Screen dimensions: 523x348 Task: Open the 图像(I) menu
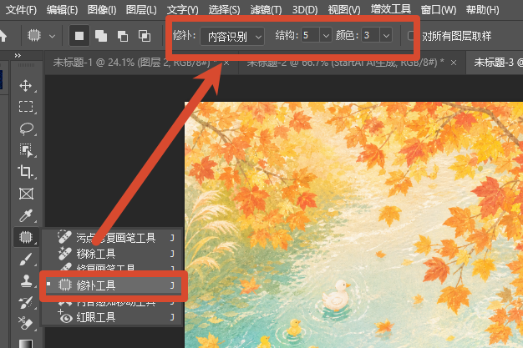(x=102, y=10)
